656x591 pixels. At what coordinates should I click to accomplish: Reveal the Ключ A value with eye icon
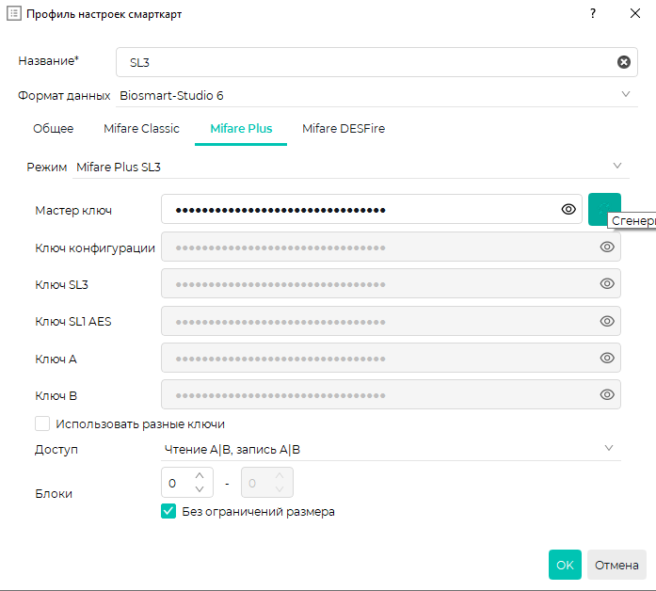[607, 358]
